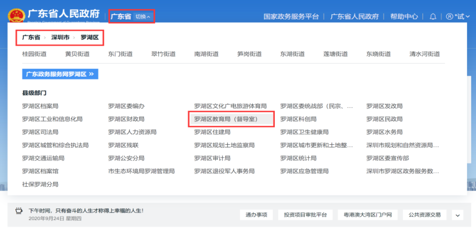Open 国家政务服务平台 link
Screen dimensions: 476x228
(291, 17)
